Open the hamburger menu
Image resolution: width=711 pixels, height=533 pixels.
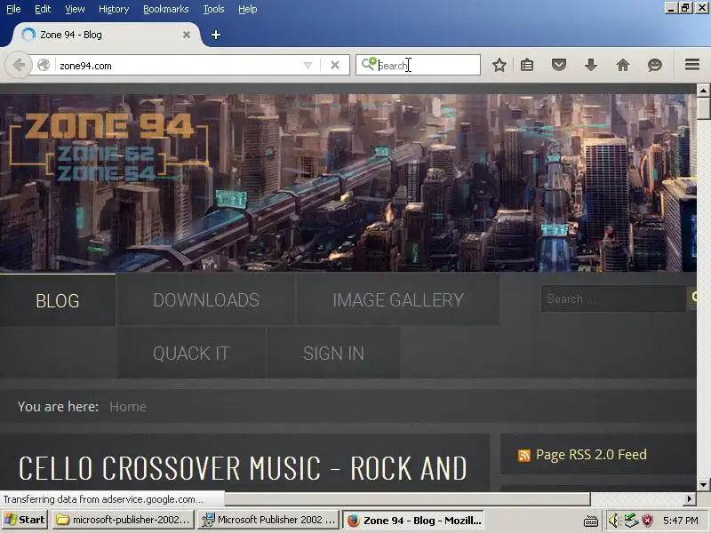coord(692,64)
